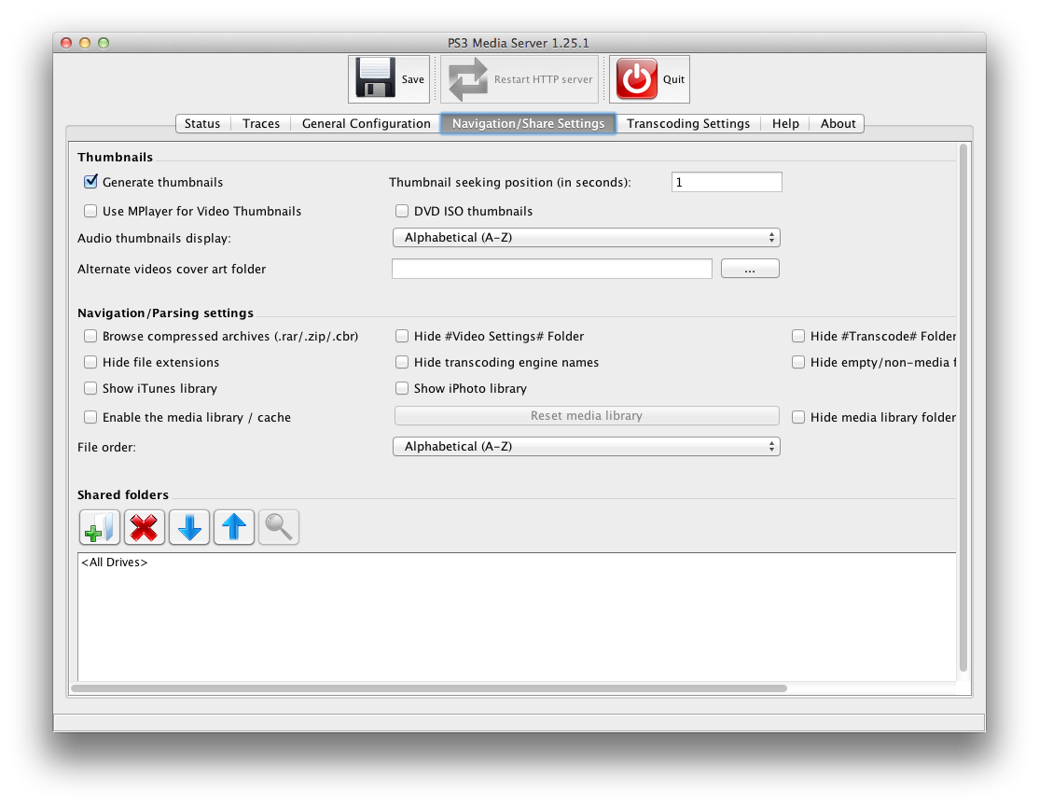Click the Reset media library button

587,416
